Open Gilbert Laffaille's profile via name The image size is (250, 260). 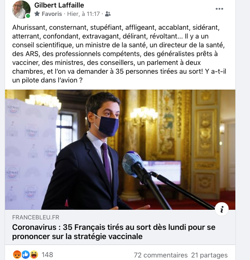pos(59,5)
